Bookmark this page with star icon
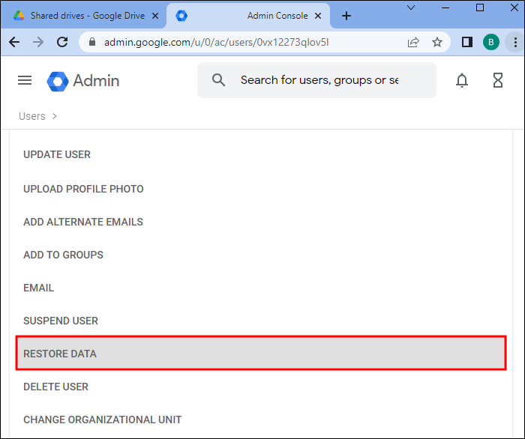 (437, 43)
